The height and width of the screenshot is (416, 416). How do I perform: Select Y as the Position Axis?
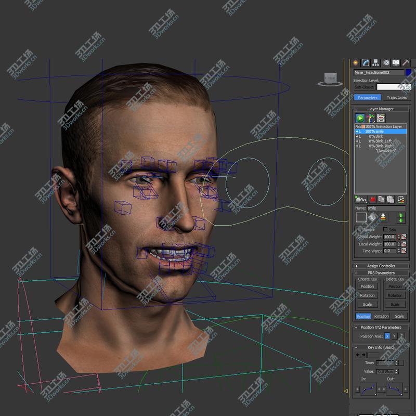click(394, 336)
